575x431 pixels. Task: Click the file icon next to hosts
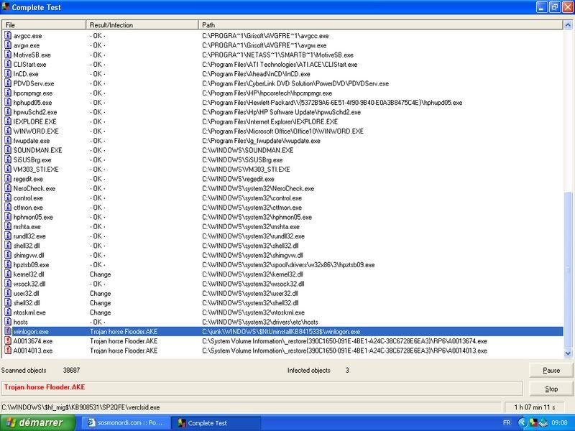(8, 322)
